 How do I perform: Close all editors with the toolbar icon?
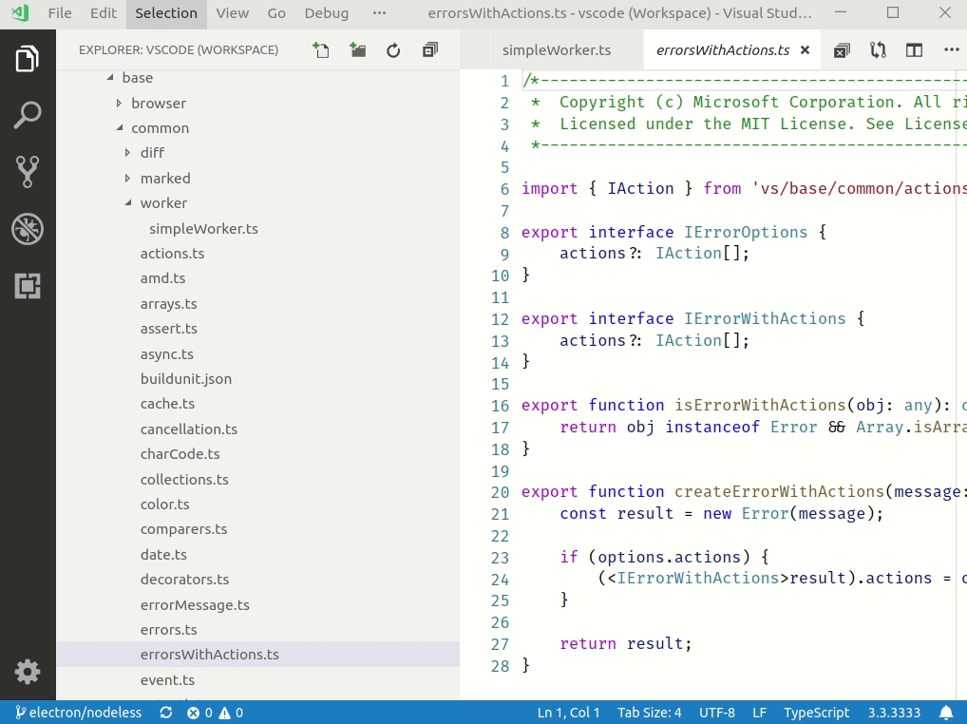(842, 50)
